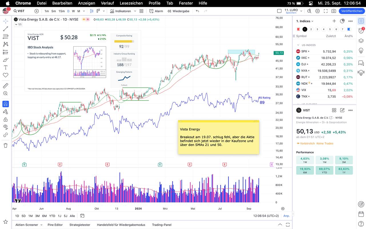366x229 pixels.
Task: Collapse the US-INDICES section
Action: coord(298,45)
